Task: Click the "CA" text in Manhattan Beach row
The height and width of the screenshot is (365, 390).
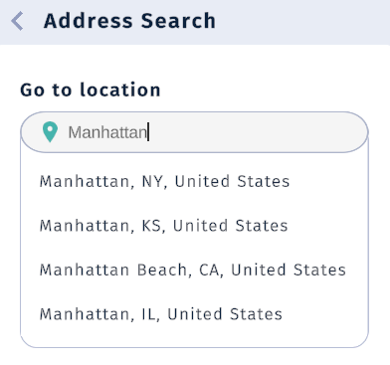Action: 209,270
